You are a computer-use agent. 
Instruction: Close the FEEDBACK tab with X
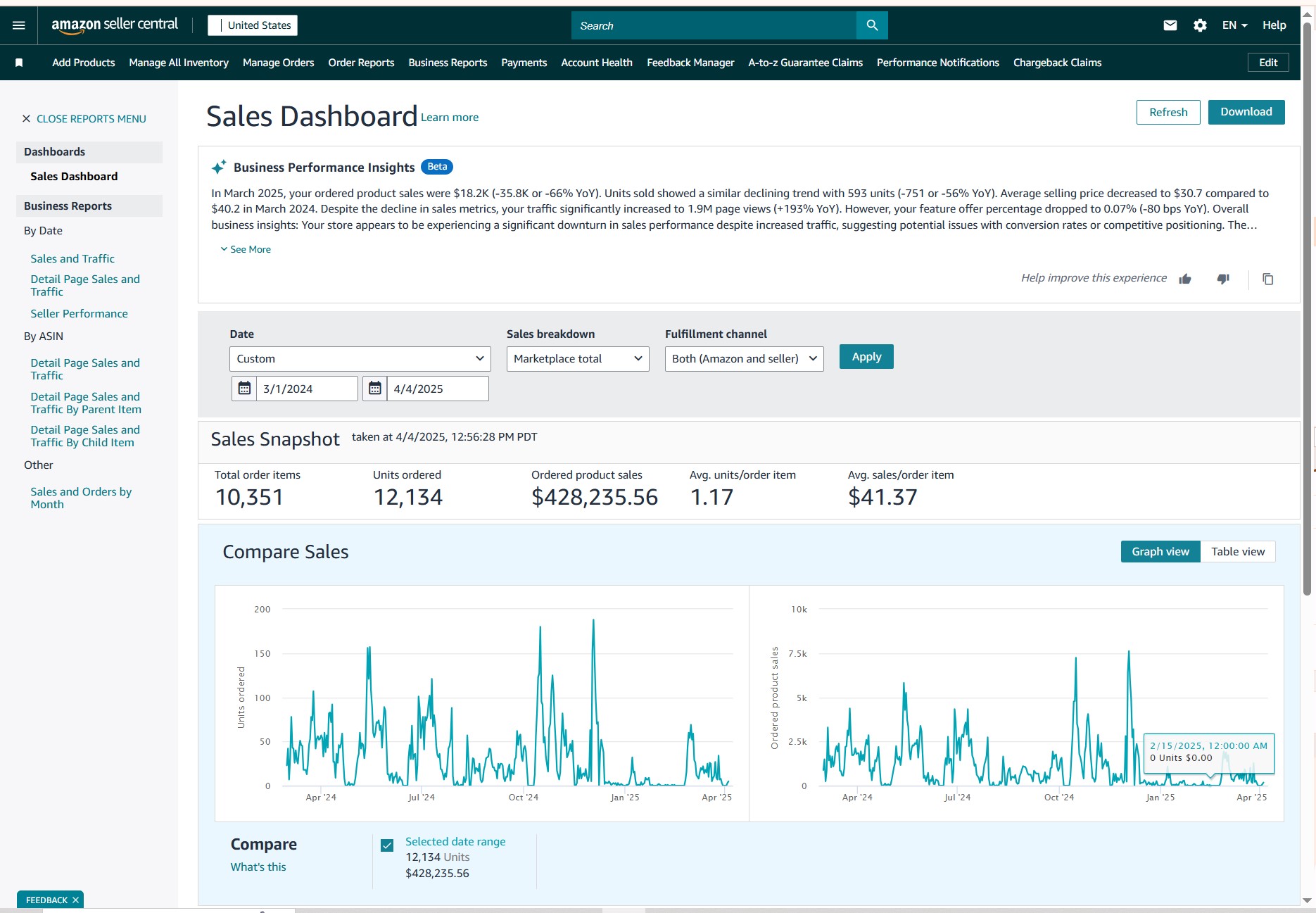(75, 900)
